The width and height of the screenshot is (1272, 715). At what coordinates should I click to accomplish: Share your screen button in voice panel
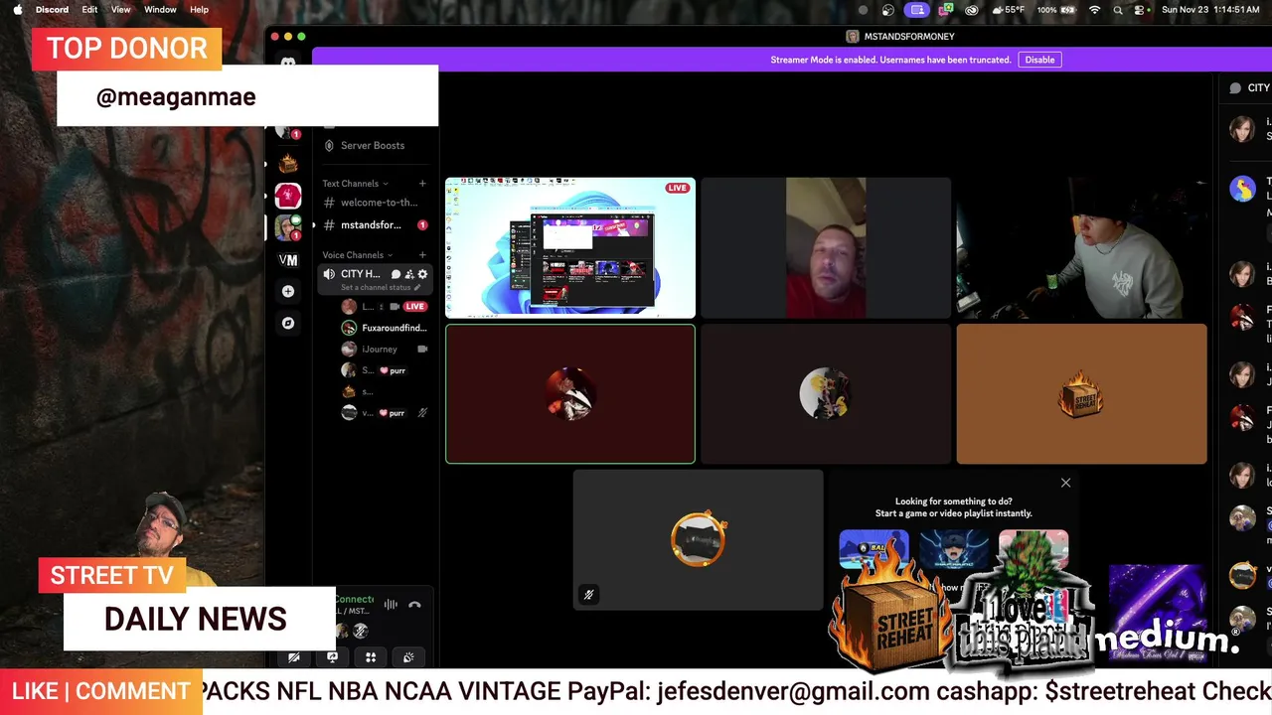[332, 657]
